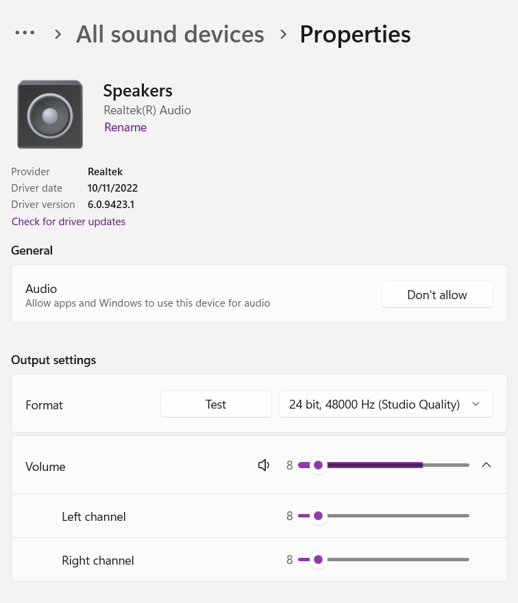Check for driver updates
This screenshot has height=603, width=518.
point(68,221)
